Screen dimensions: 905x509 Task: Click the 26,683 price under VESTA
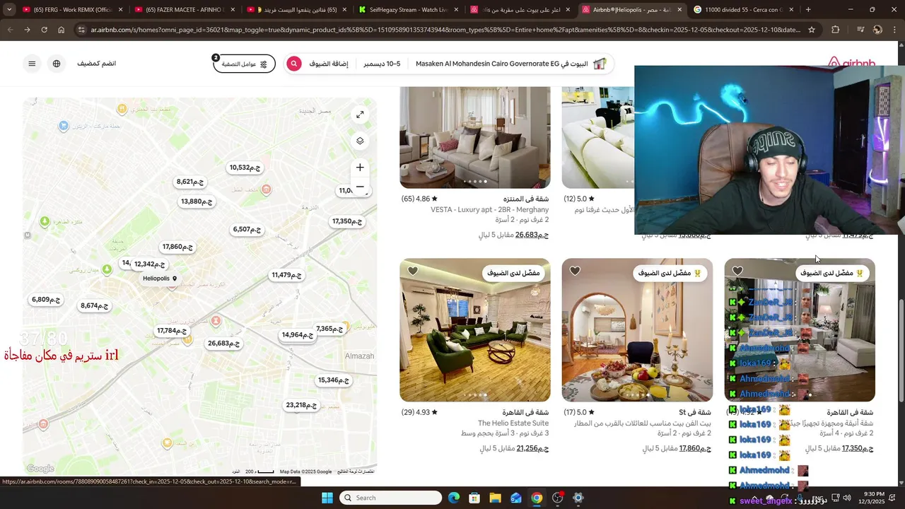(x=532, y=235)
